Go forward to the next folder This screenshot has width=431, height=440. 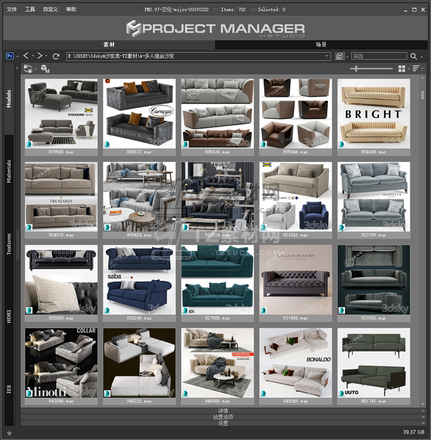pyautogui.click(x=40, y=56)
